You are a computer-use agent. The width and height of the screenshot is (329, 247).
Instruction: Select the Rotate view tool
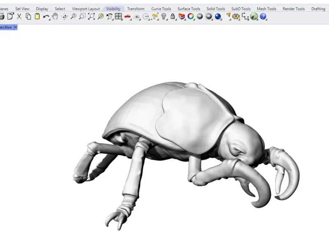click(x=65, y=16)
